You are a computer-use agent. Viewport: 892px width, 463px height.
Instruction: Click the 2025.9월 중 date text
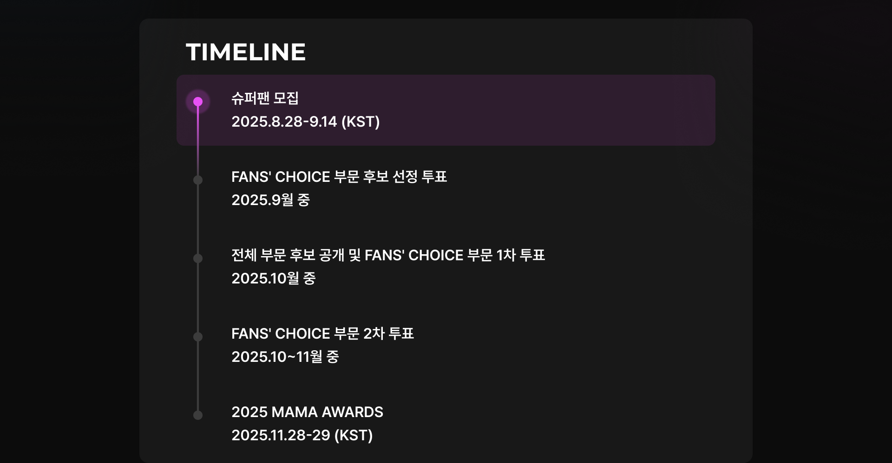(271, 200)
